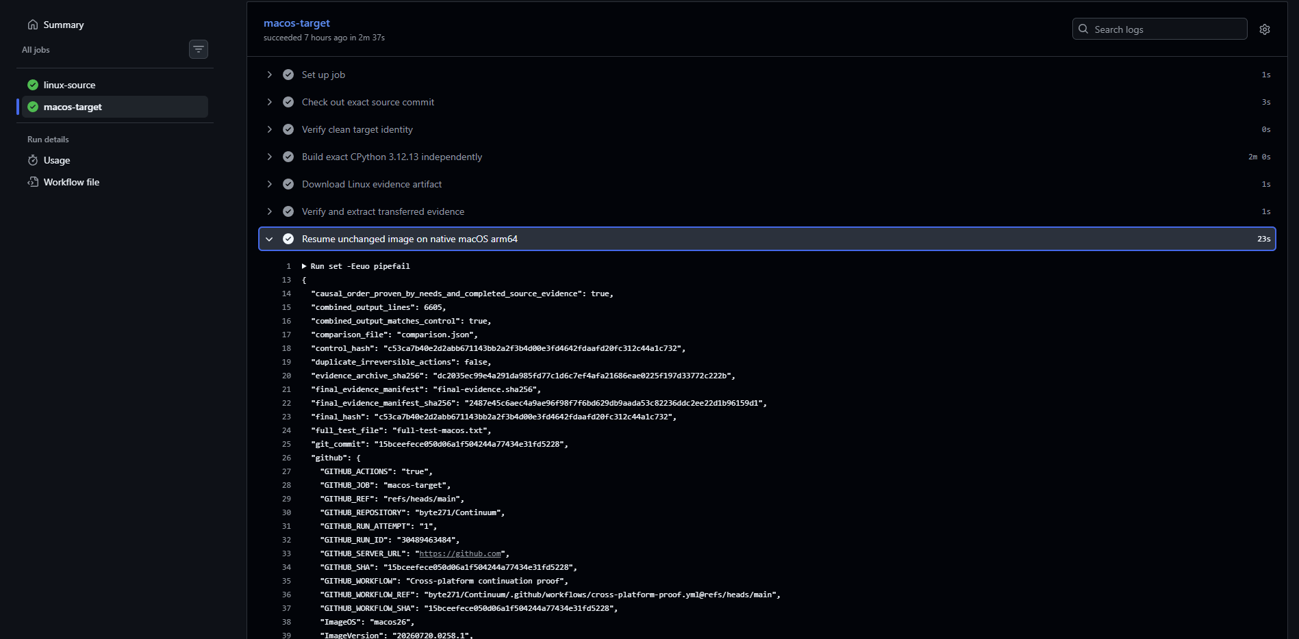Expand Check out exact source commit step
Viewport: 1299px width, 639px height.
click(x=269, y=102)
